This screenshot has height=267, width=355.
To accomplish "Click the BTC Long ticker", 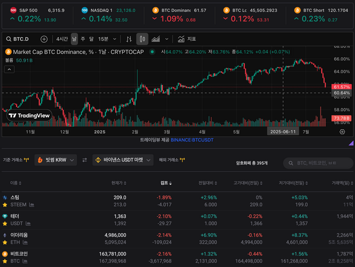I will 250,15.
